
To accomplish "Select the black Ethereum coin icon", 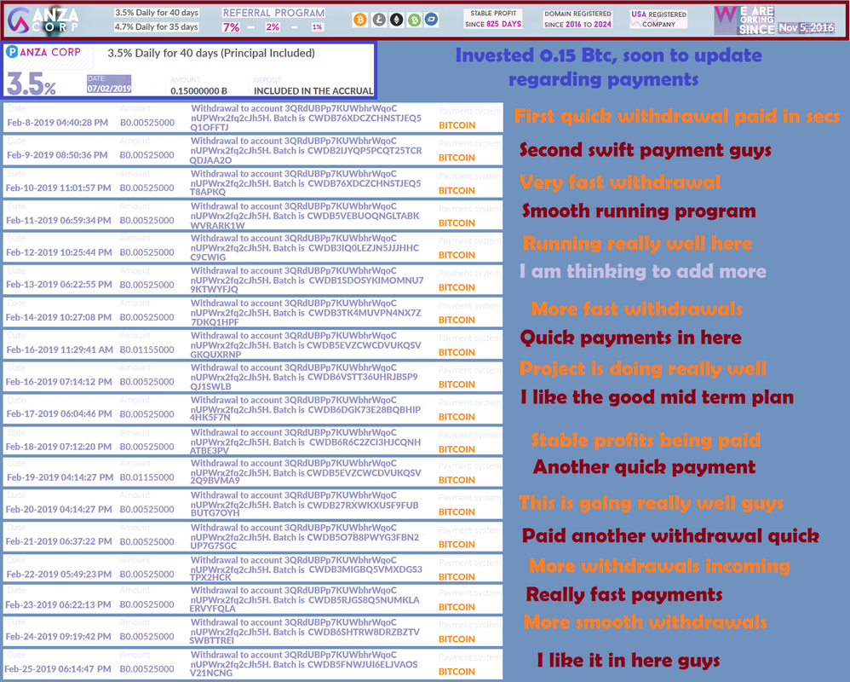I will tap(396, 20).
